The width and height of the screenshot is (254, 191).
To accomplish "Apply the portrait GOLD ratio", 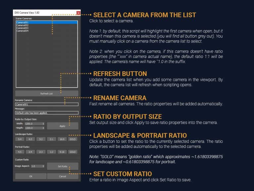I will click(73, 152).
